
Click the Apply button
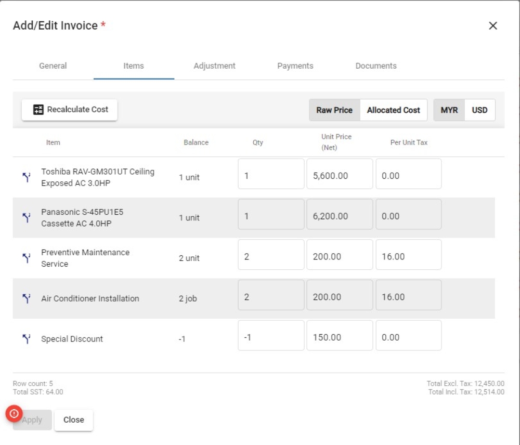tap(32, 420)
